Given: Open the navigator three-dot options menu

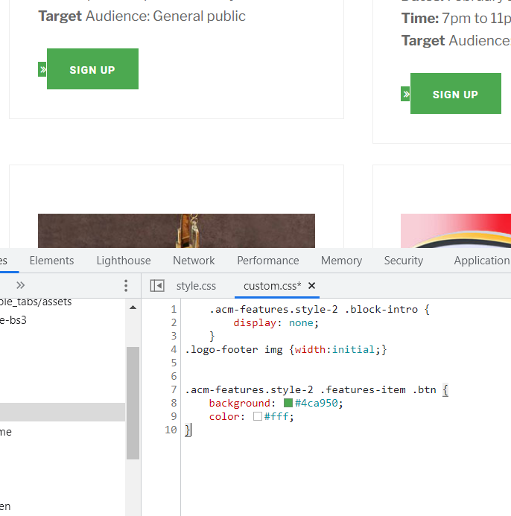Looking at the screenshot, I should (x=126, y=286).
